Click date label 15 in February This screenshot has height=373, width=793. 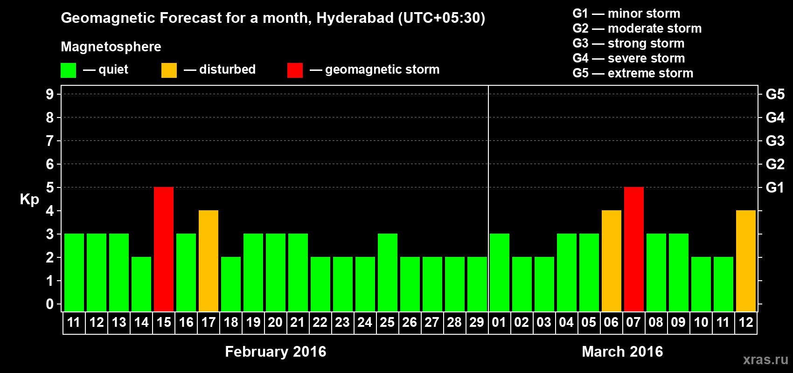[164, 323]
